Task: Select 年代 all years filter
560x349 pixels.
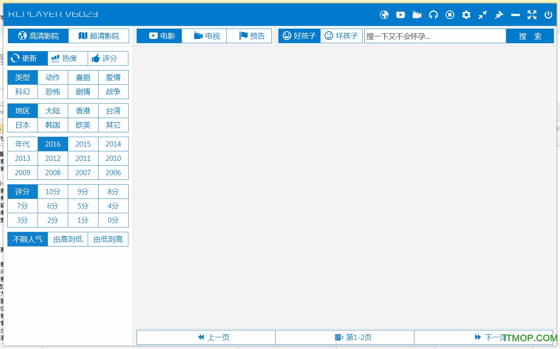Action: [22, 144]
